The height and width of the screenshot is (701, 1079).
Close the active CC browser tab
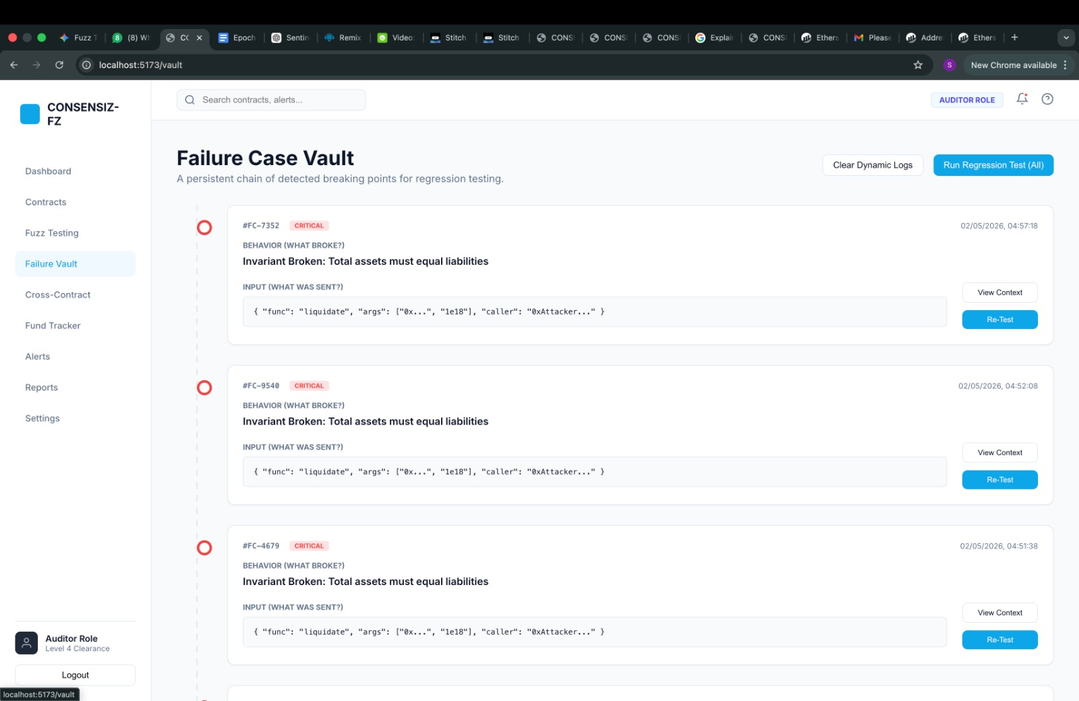pos(199,38)
